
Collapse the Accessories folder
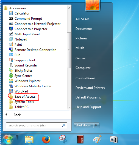tap(15, 8)
